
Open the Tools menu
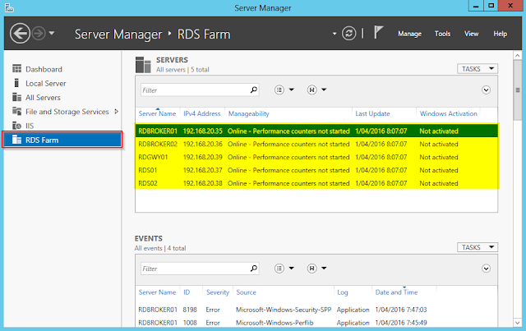point(442,34)
